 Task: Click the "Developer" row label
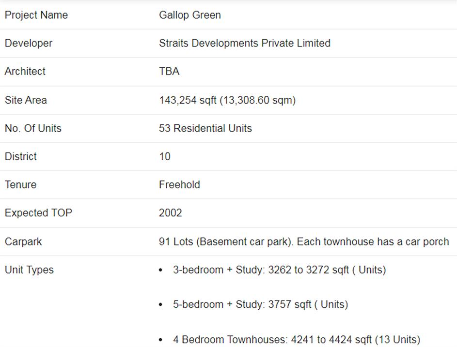[x=29, y=43]
